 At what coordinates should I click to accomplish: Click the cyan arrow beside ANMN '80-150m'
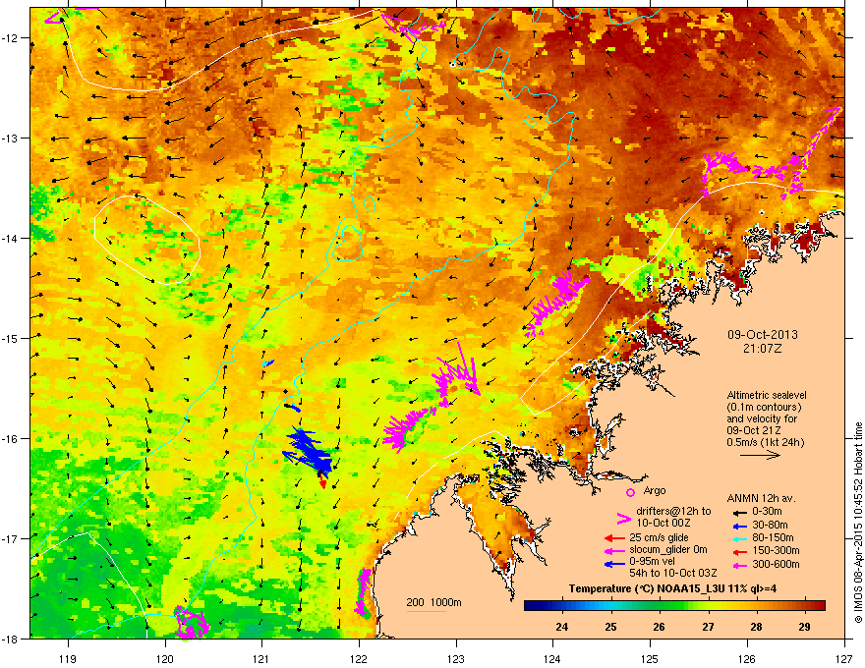pyautogui.click(x=740, y=538)
